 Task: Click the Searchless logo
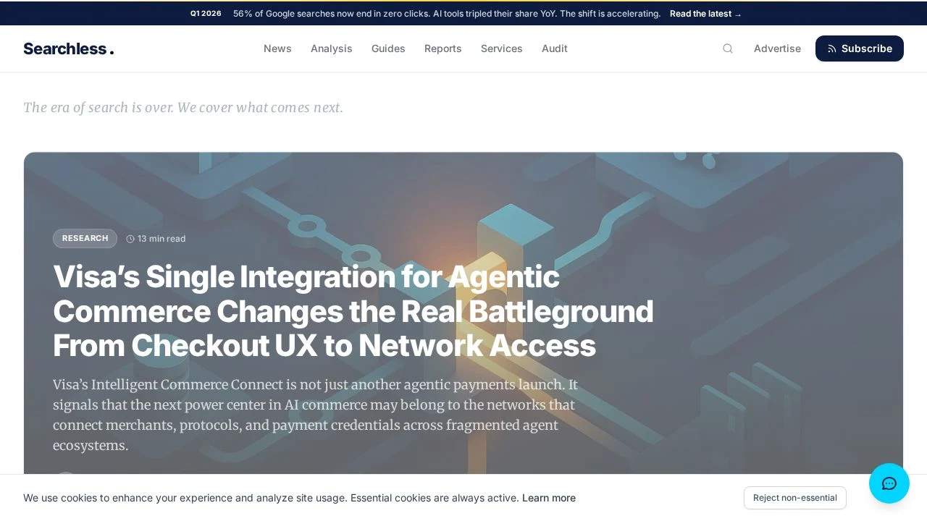68,48
